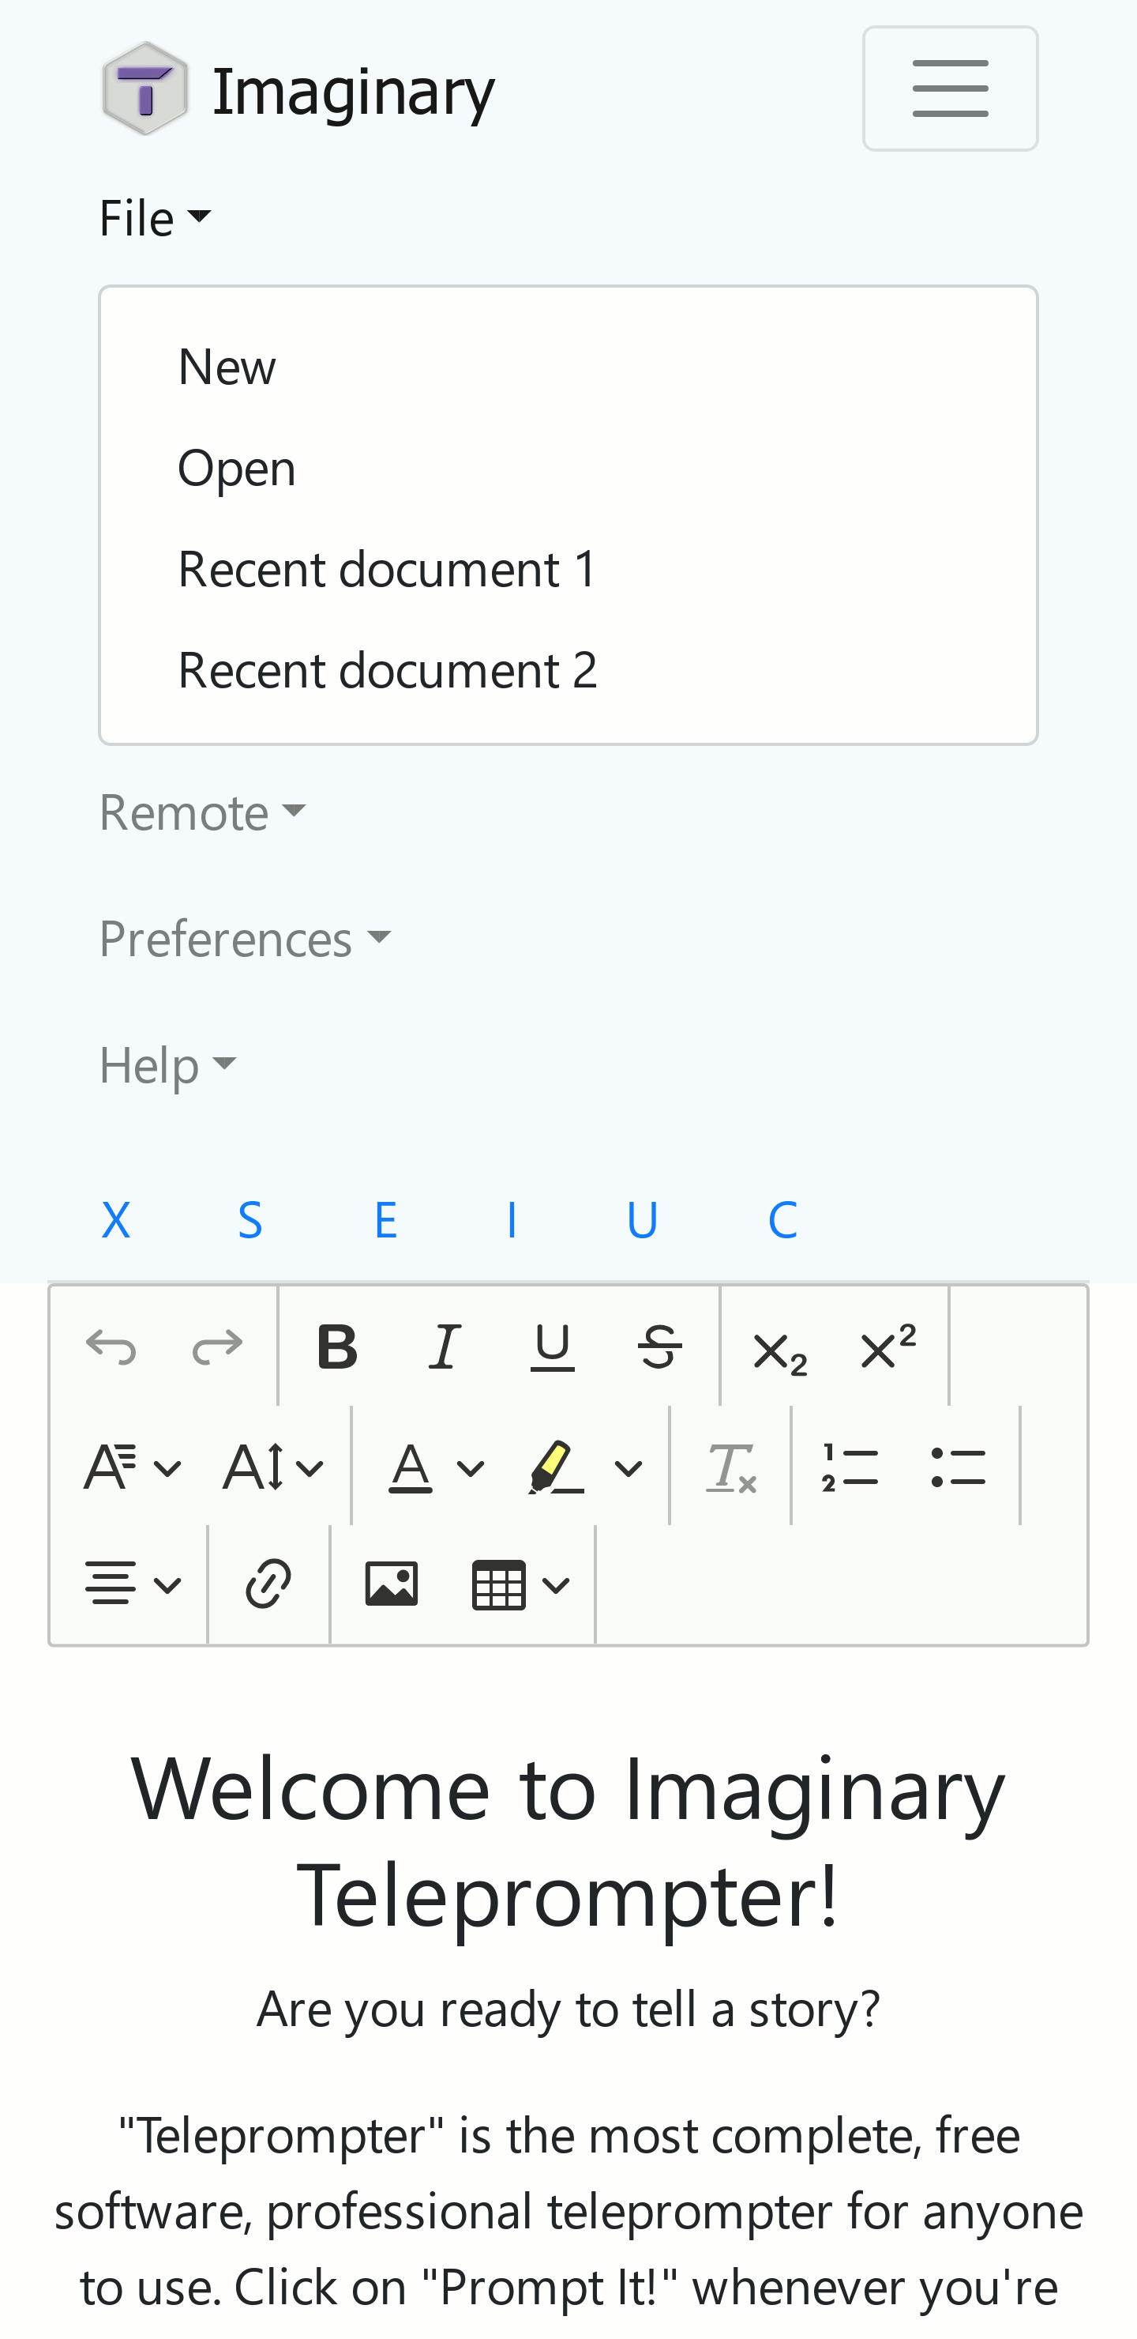The image size is (1137, 2339).
Task: Click the bulleted list icon
Action: [x=957, y=1467]
